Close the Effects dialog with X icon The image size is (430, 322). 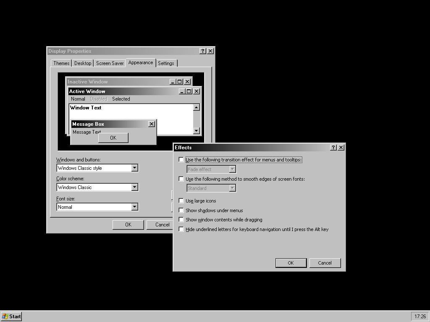tap(341, 148)
